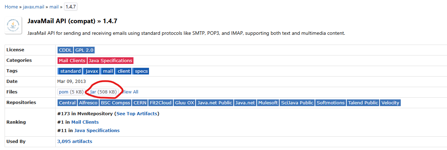Screen dimensions: 447x150
Task: Select the 1.4.7 version badge
Action: pos(71,7)
